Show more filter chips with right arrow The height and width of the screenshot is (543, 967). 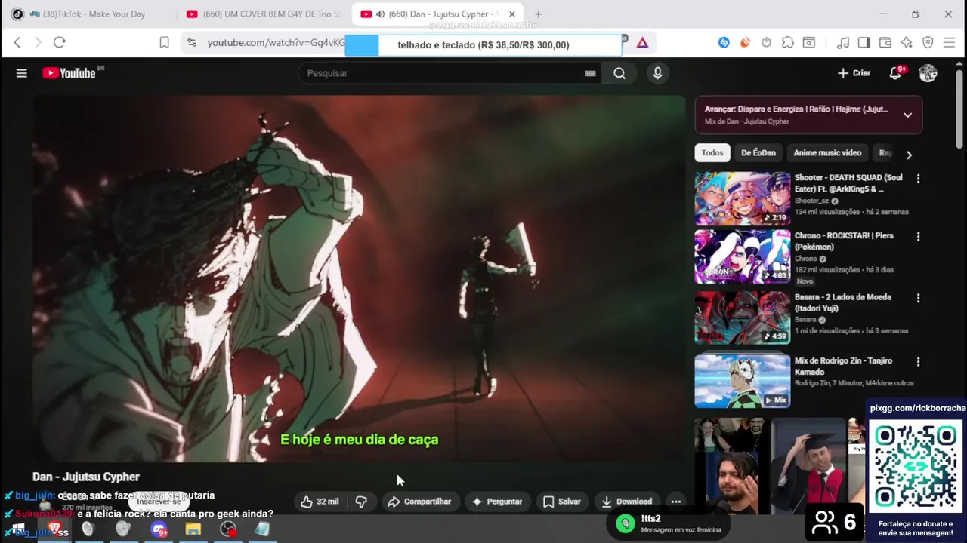tap(909, 154)
